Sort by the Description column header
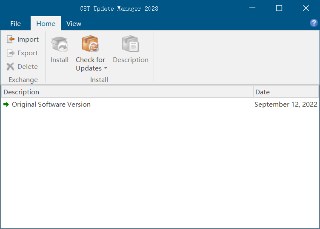Screen dimensions: 320x229 point(127,92)
